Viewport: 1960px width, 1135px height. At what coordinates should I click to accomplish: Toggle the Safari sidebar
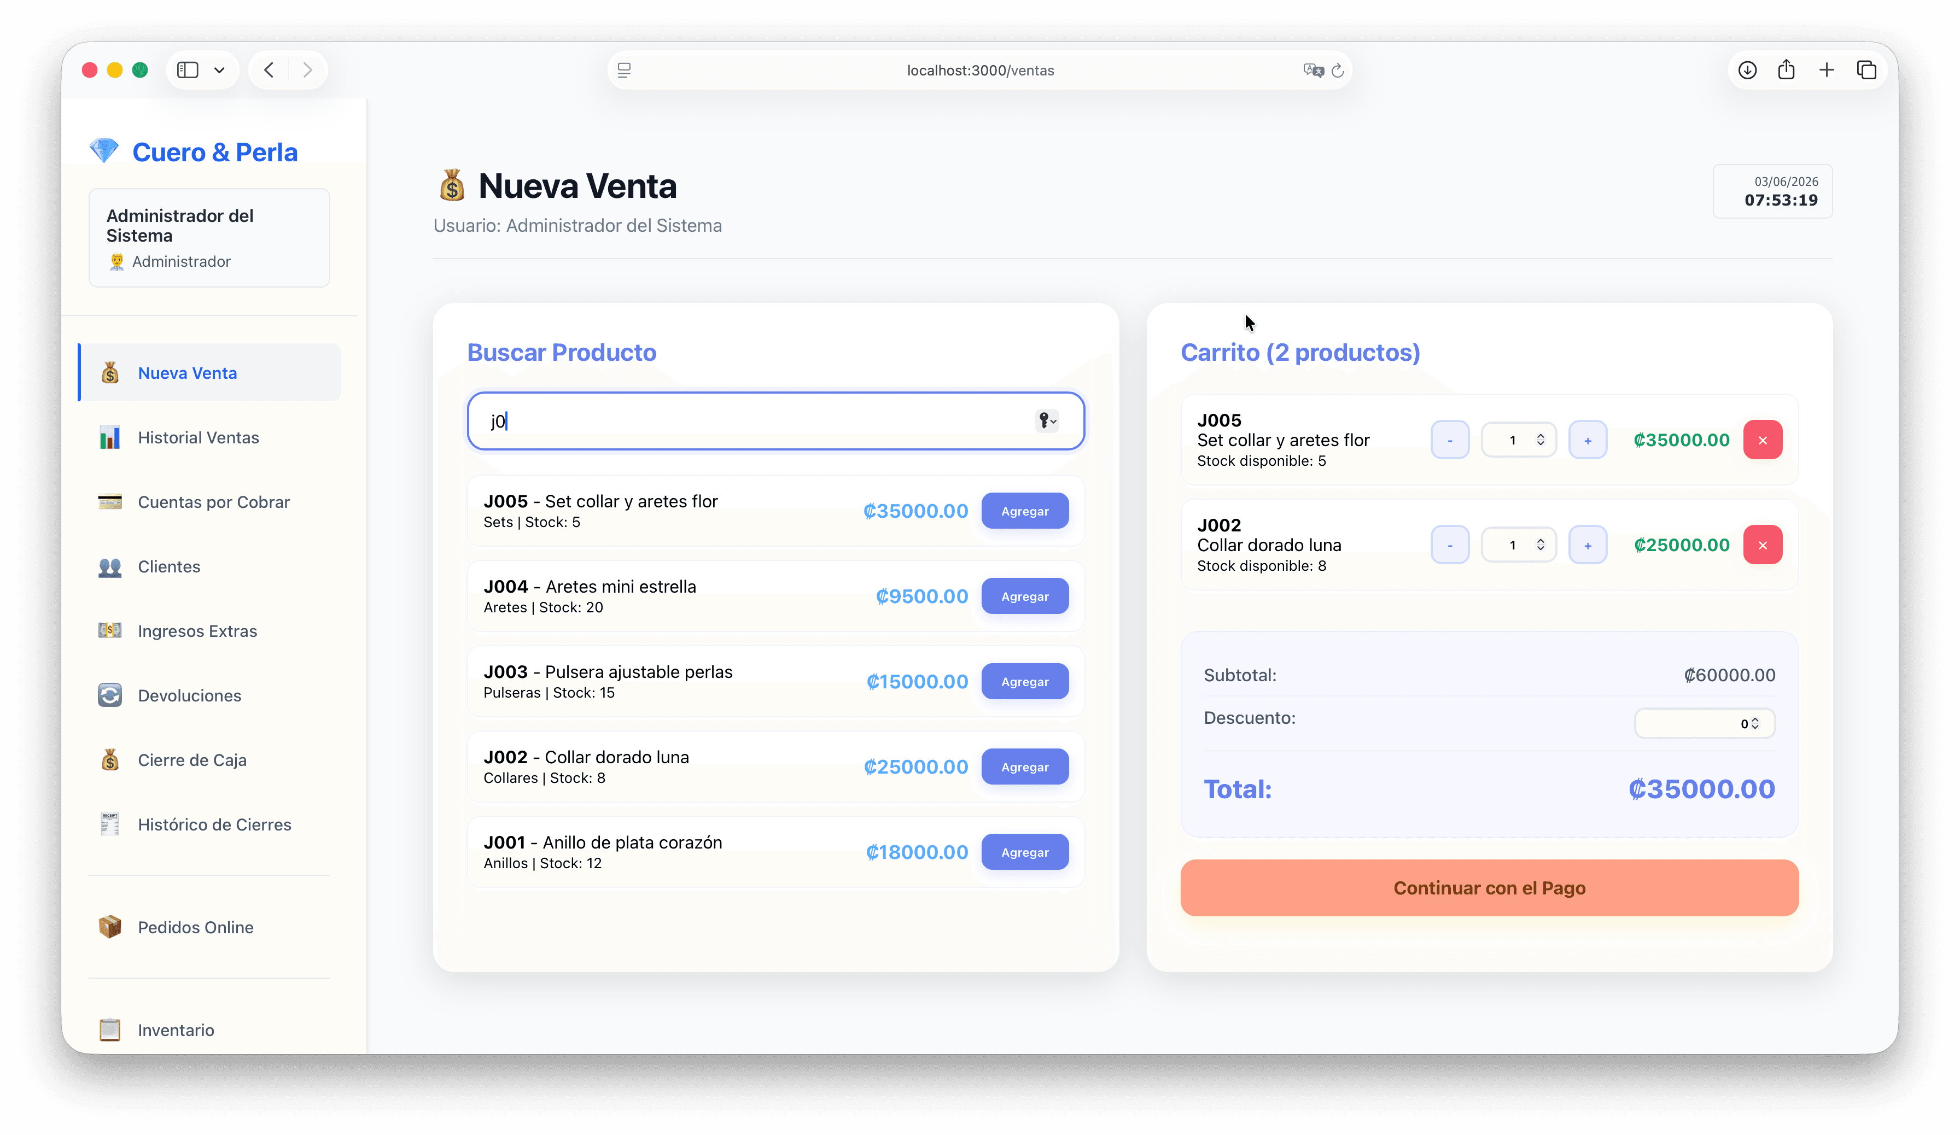click(x=188, y=70)
